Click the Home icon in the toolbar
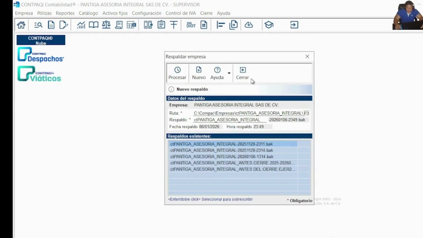The height and width of the screenshot is (238, 423). click(21, 25)
